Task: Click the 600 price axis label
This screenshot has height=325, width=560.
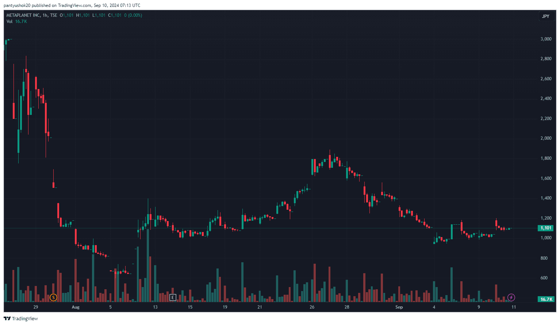Action: (x=544, y=278)
